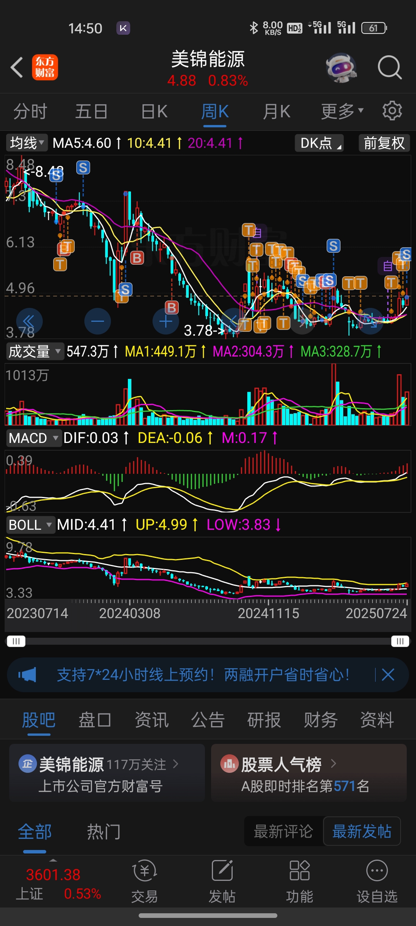Switch to 五日 chart tab
The height and width of the screenshot is (926, 416).
[x=91, y=112]
